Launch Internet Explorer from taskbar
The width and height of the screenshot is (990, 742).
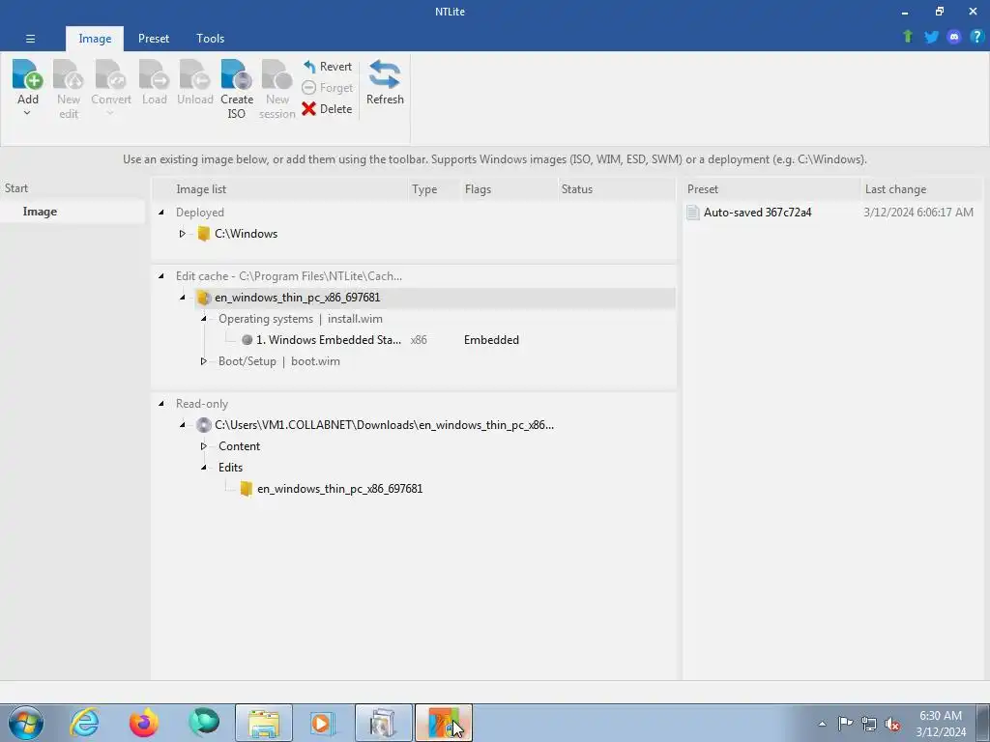[x=84, y=723]
